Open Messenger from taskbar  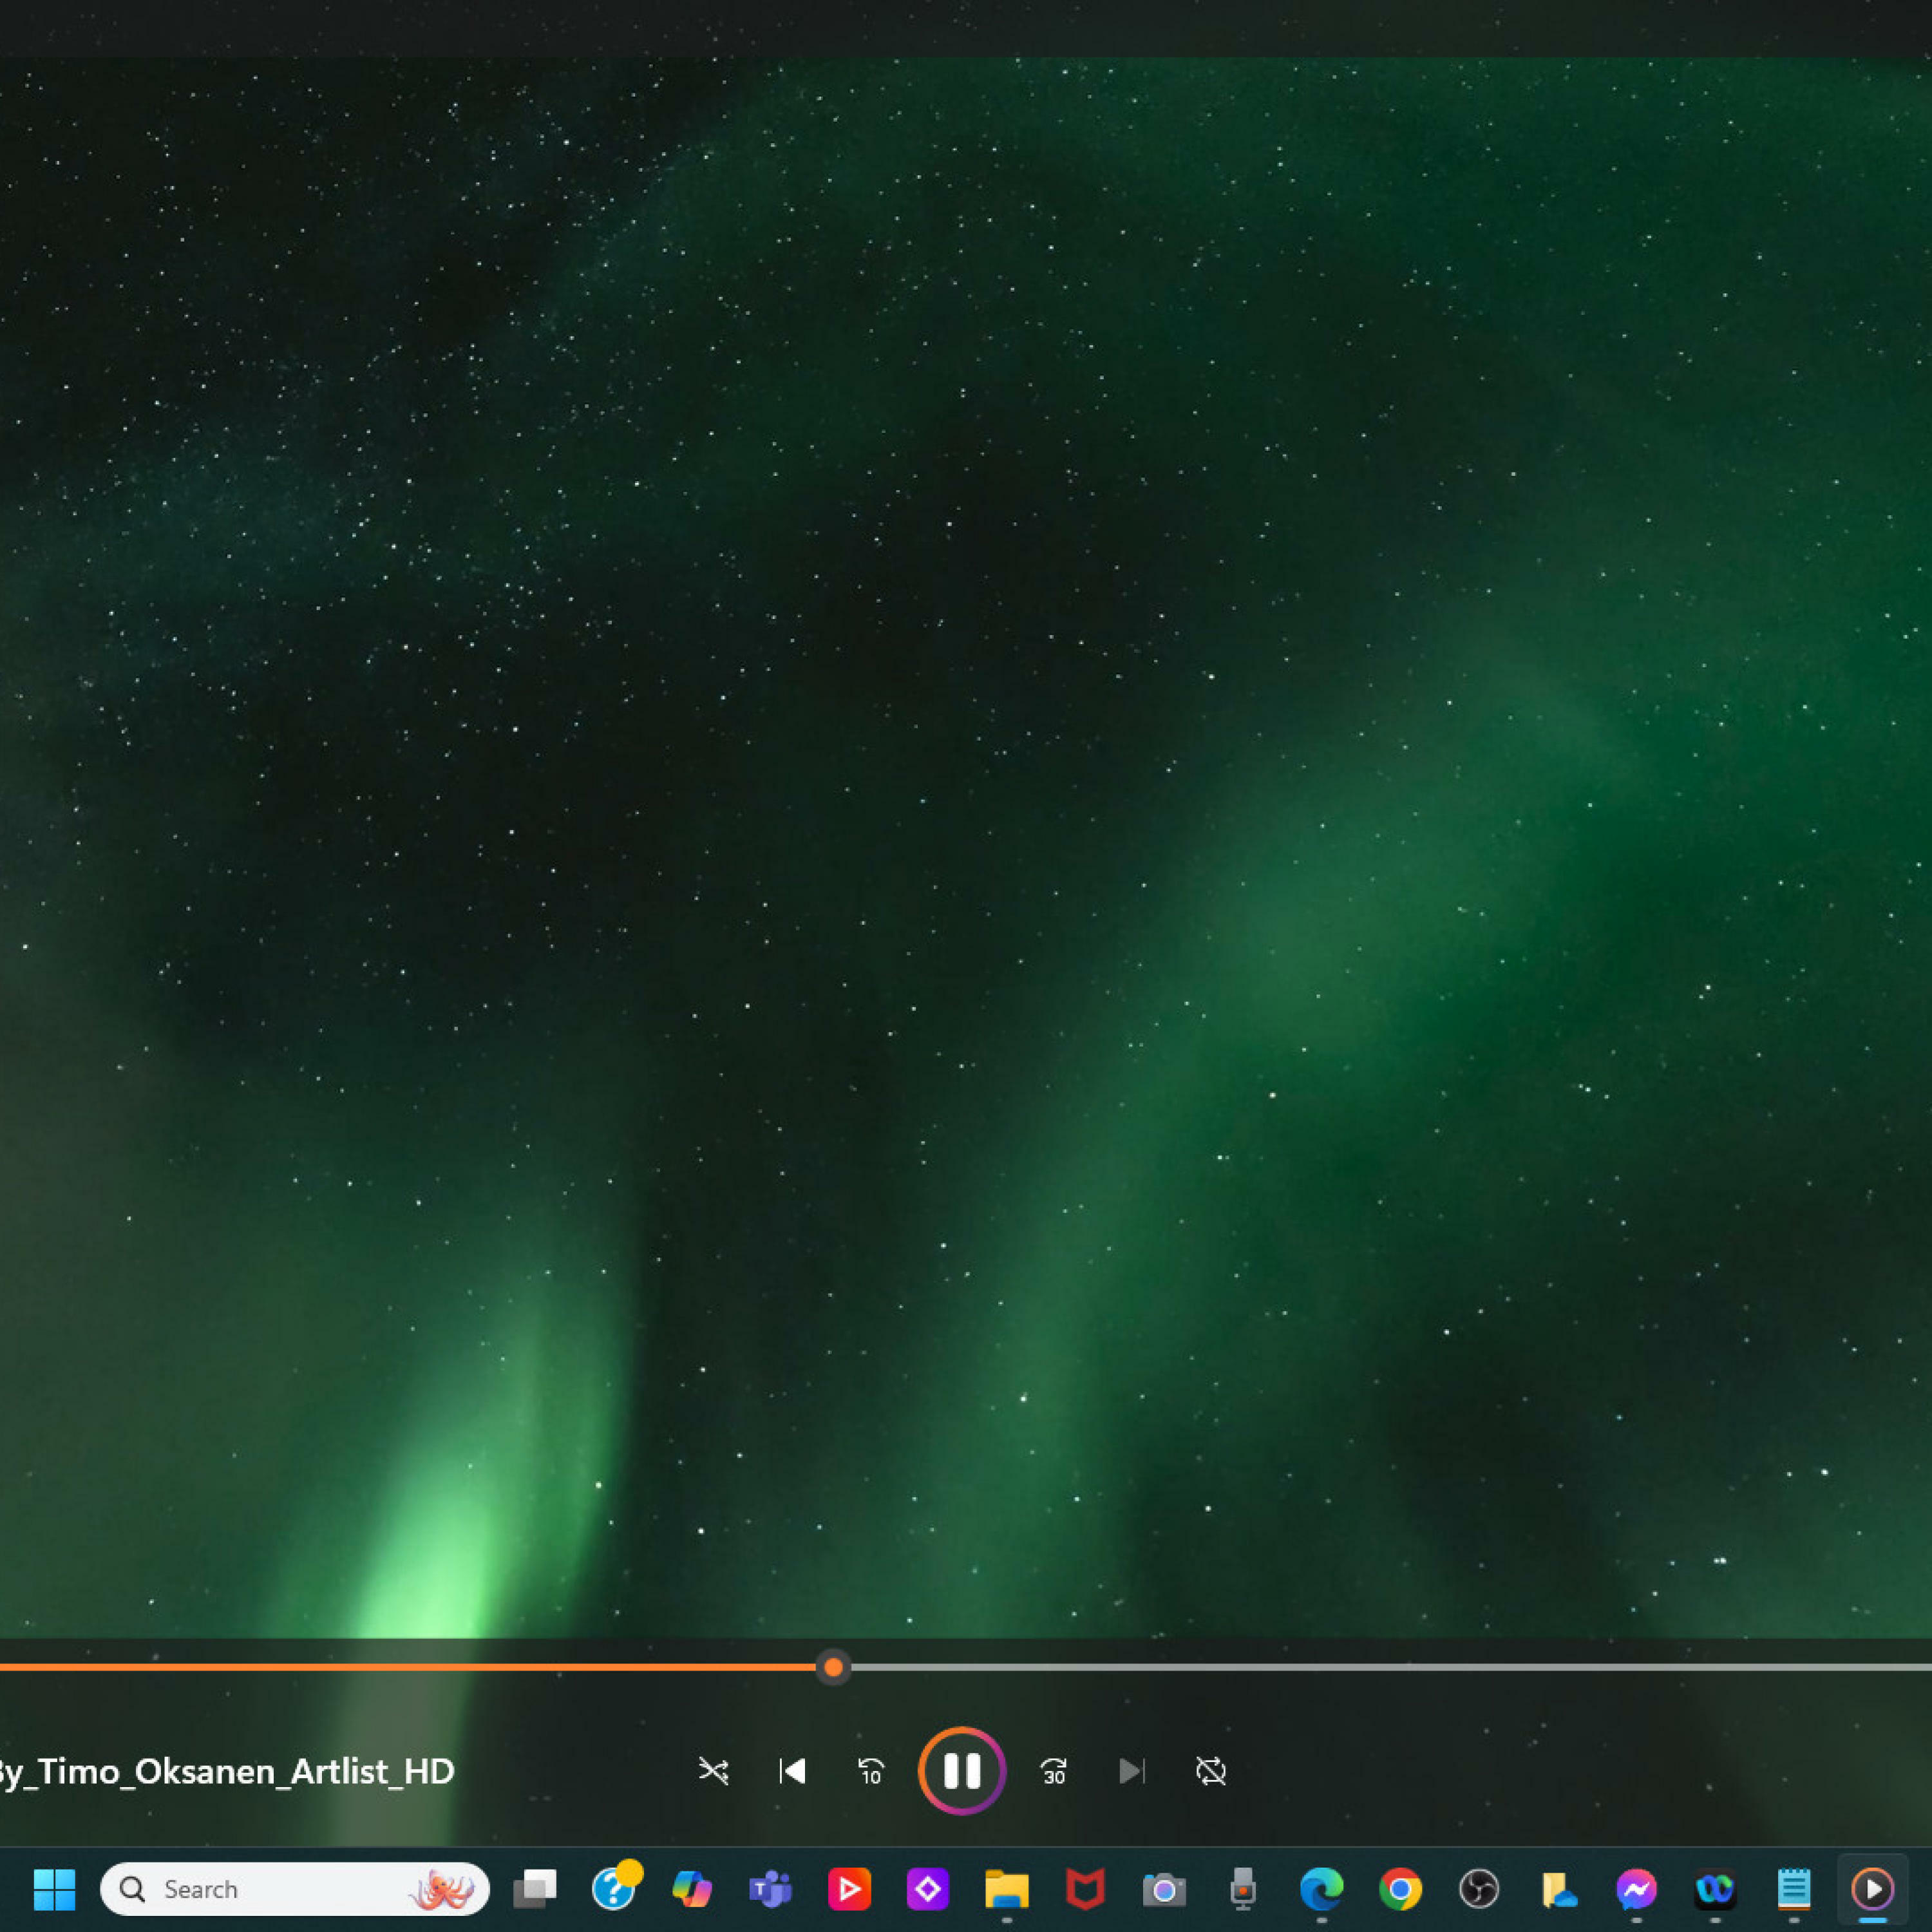(1636, 1889)
